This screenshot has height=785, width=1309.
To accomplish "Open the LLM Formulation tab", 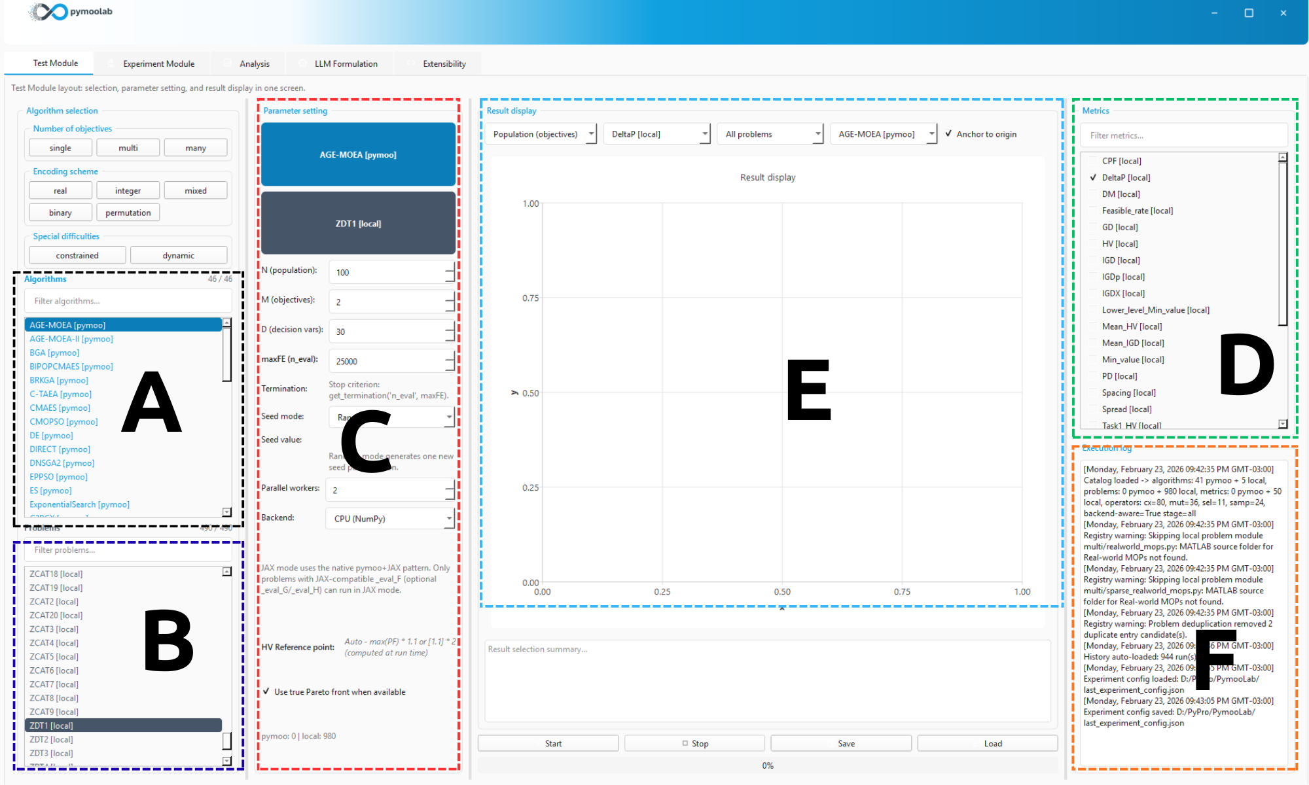I will click(346, 63).
